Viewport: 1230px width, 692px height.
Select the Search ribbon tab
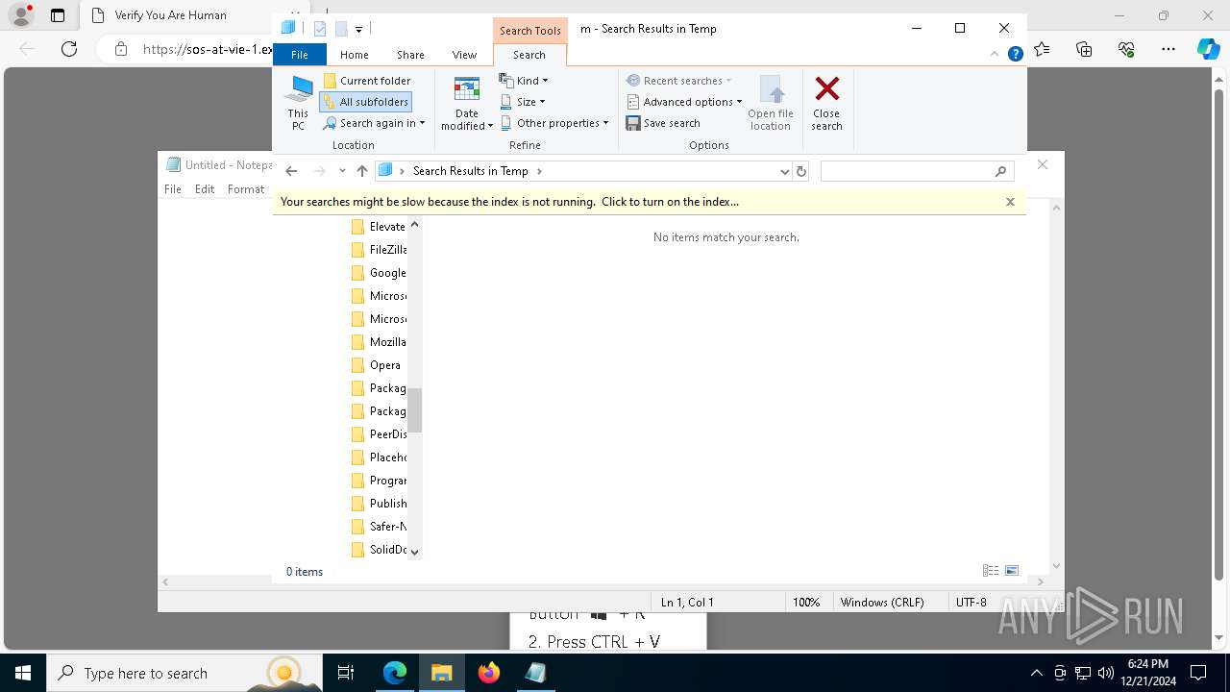pyautogui.click(x=529, y=55)
